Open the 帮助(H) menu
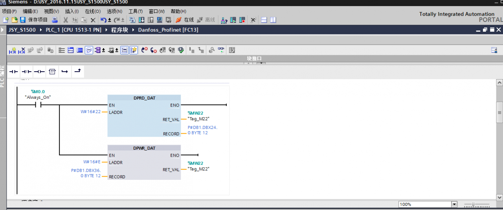Viewport: 503px width, 210px height. (178, 11)
